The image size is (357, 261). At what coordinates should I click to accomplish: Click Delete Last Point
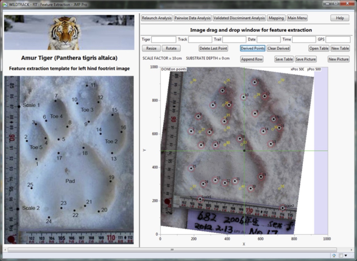[214, 48]
